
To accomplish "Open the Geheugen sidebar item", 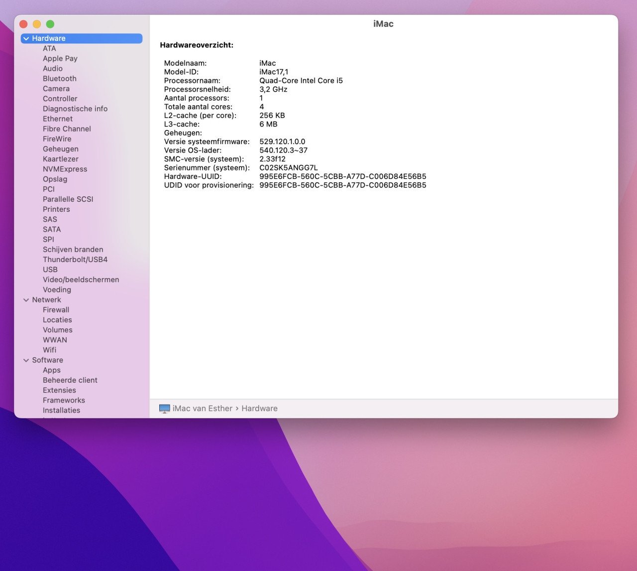I will tap(60, 149).
